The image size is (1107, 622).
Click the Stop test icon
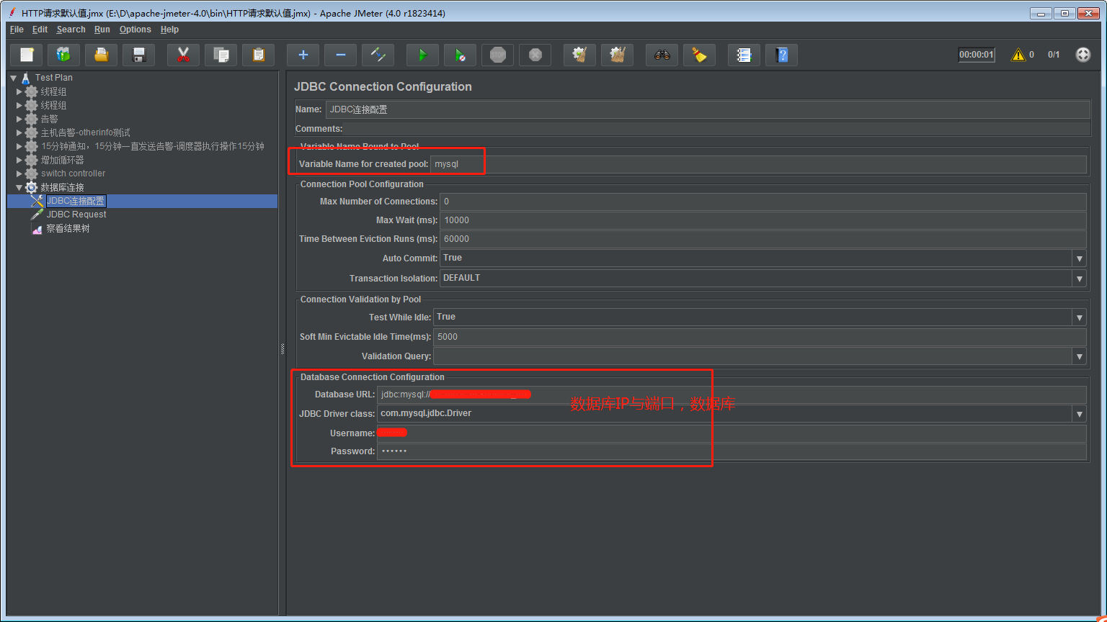498,55
